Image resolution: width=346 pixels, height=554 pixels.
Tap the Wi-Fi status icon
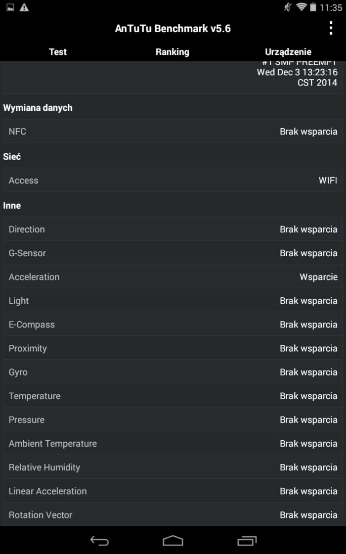(x=301, y=7)
